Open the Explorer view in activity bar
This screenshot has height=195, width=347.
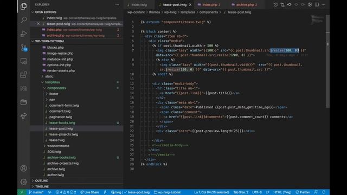(x=23, y=6)
